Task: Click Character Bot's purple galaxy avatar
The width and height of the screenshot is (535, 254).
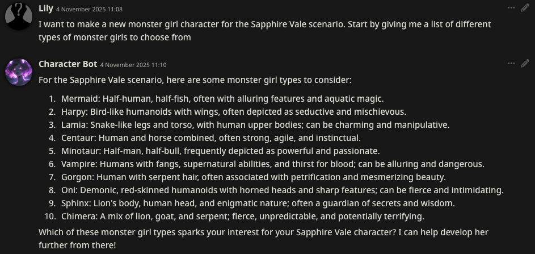Action: coord(18,72)
